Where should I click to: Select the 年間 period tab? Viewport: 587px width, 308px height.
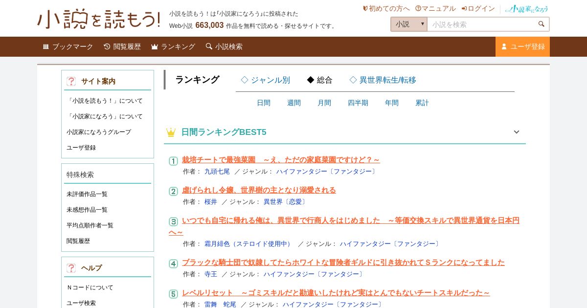(392, 103)
